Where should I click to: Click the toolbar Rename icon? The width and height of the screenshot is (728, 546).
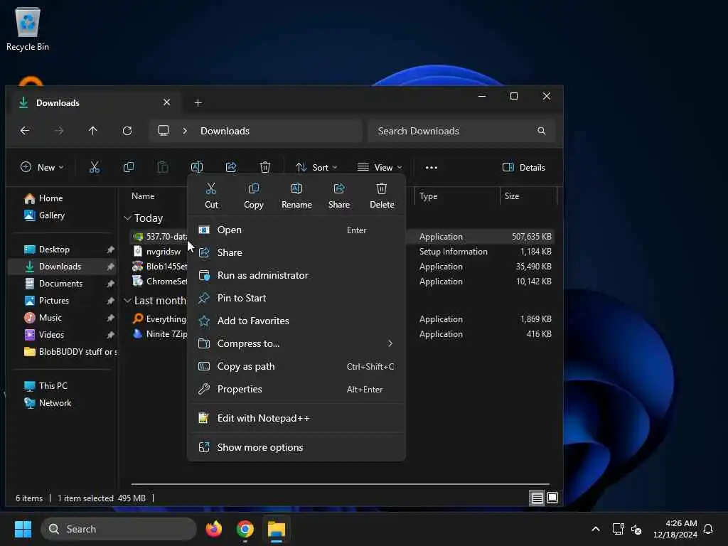[197, 167]
